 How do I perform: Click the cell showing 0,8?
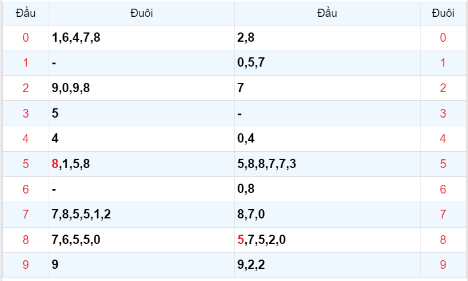[246, 189]
